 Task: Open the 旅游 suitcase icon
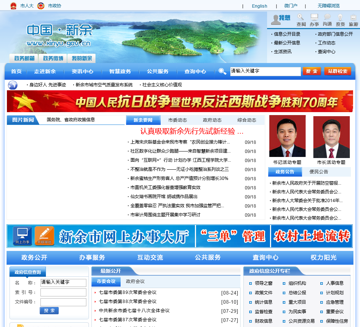(x=353, y=17)
